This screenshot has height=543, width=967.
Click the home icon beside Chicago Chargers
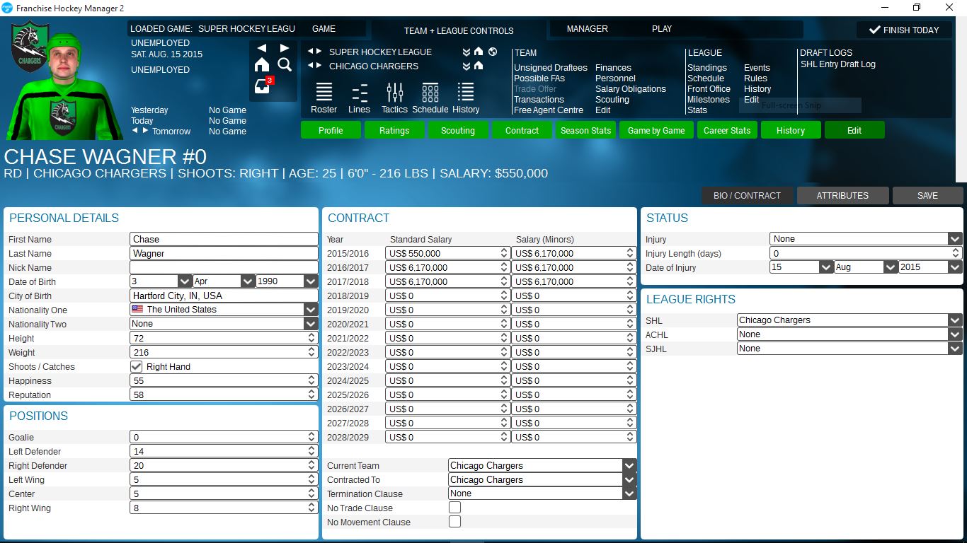(479, 66)
